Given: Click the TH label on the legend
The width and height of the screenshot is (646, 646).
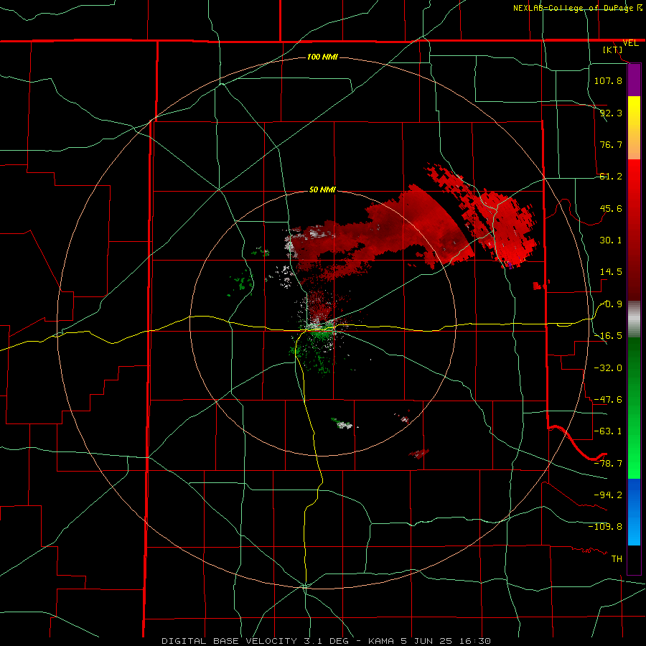Looking at the screenshot, I should (617, 558).
